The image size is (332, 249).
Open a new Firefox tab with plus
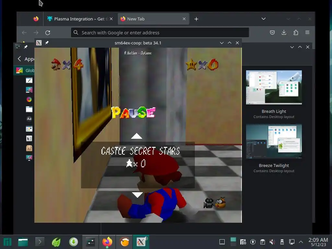(x=196, y=19)
